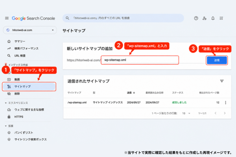
Task: Click the 最終読み込み日時 column header
Action: 155,93
